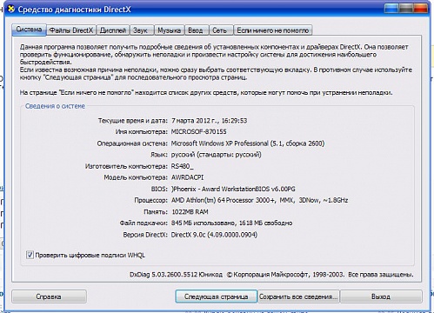Open the Файлы DirectX tab
This screenshot has height=313, width=434.
[x=71, y=30]
